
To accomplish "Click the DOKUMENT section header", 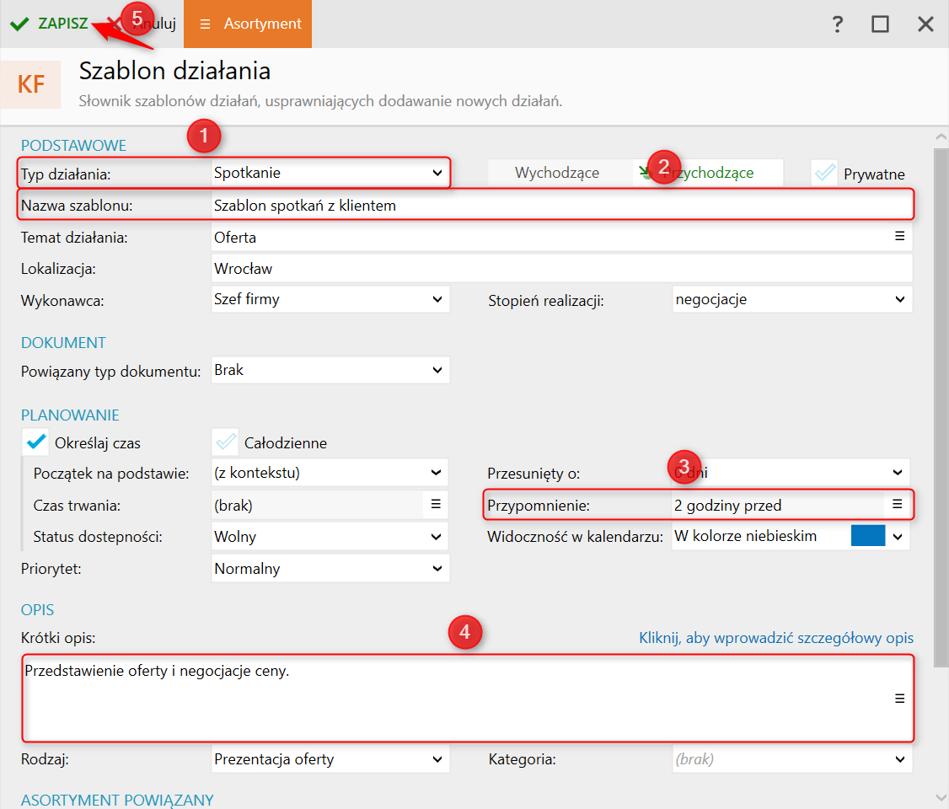I will tap(63, 342).
